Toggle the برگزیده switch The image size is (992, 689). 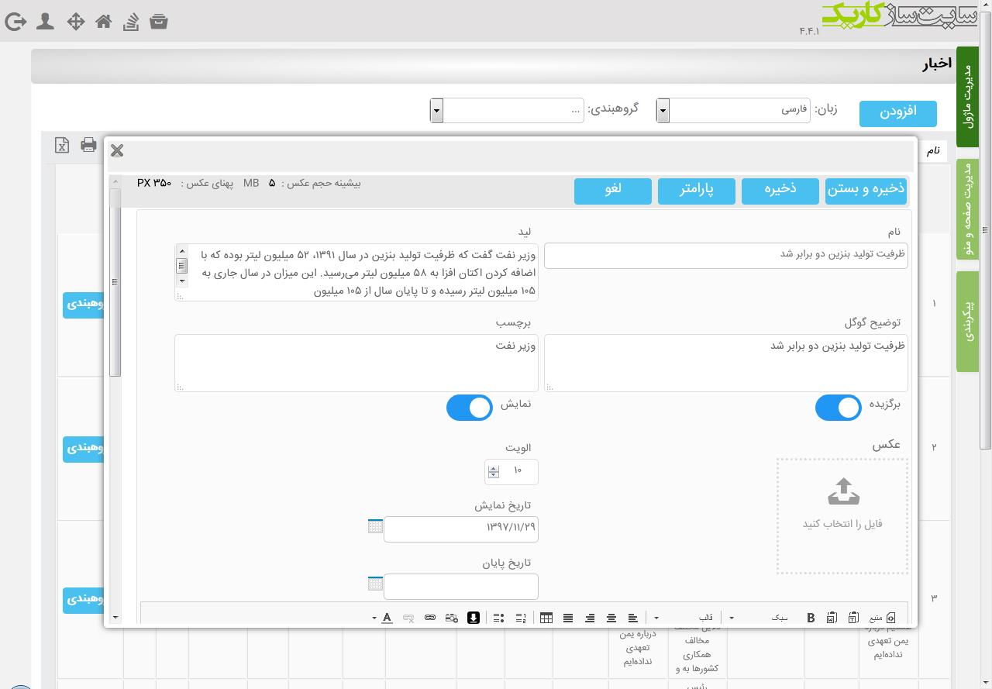(838, 408)
